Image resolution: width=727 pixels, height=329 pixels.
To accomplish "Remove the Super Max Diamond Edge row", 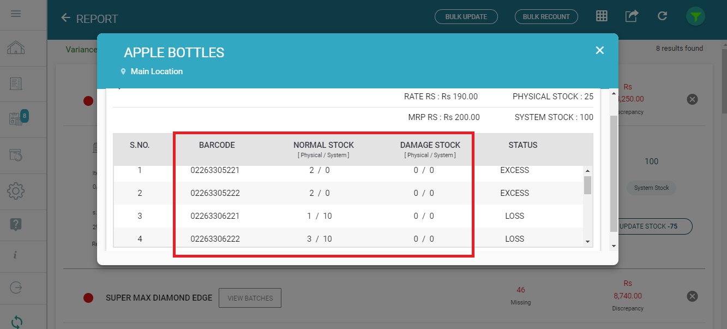I will tap(692, 296).
